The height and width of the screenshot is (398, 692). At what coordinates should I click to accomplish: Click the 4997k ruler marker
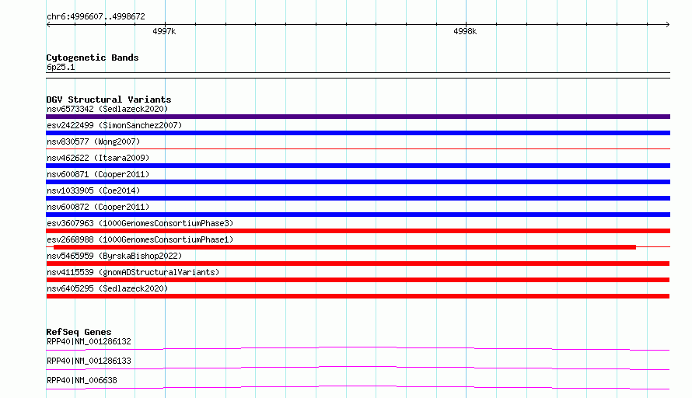coord(164,31)
